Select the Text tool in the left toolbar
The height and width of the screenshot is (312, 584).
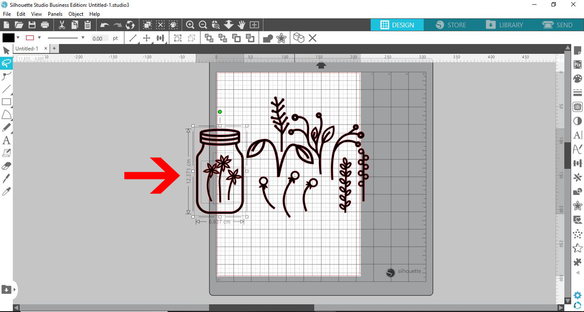(6, 140)
